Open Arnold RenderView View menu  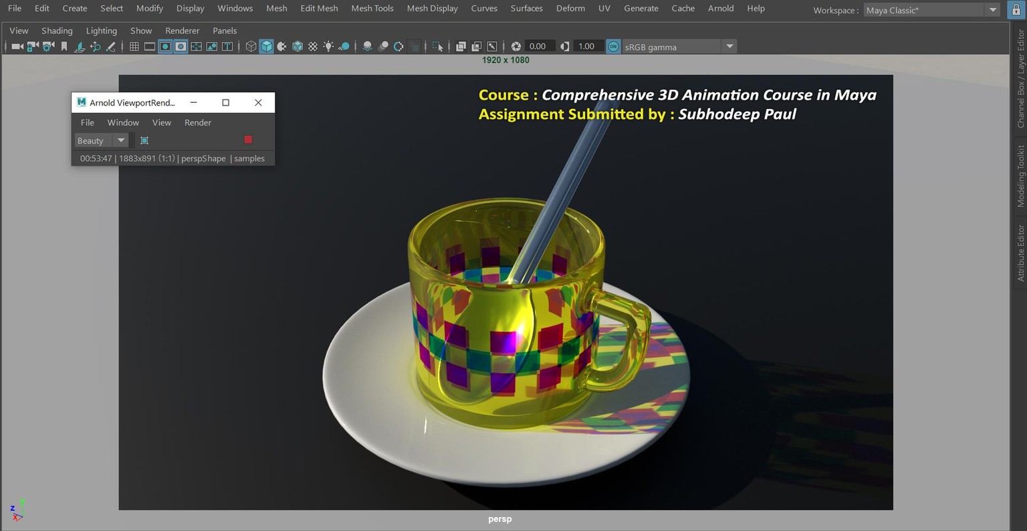pyautogui.click(x=162, y=122)
